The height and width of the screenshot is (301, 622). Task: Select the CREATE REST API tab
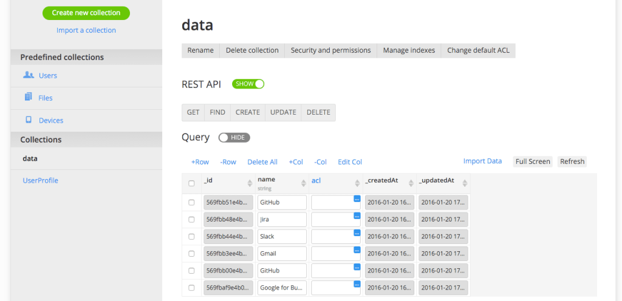247,112
